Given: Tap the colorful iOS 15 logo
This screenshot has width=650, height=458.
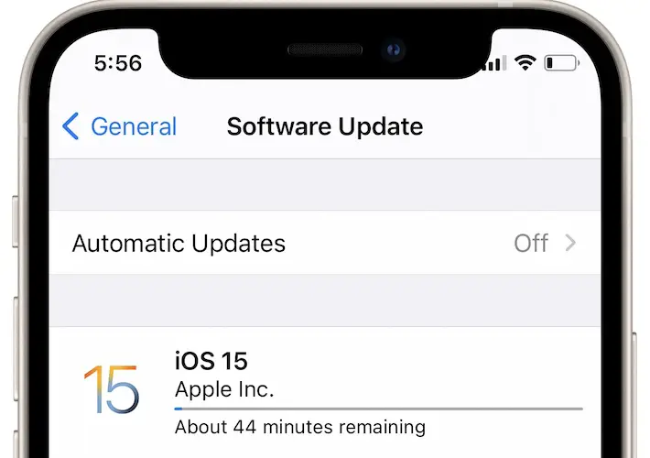Looking at the screenshot, I should [112, 389].
